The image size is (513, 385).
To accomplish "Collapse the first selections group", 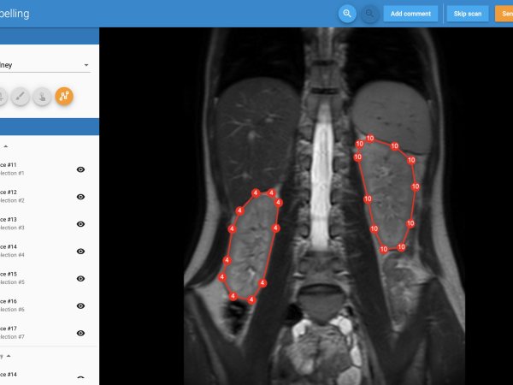I will click(x=6, y=146).
